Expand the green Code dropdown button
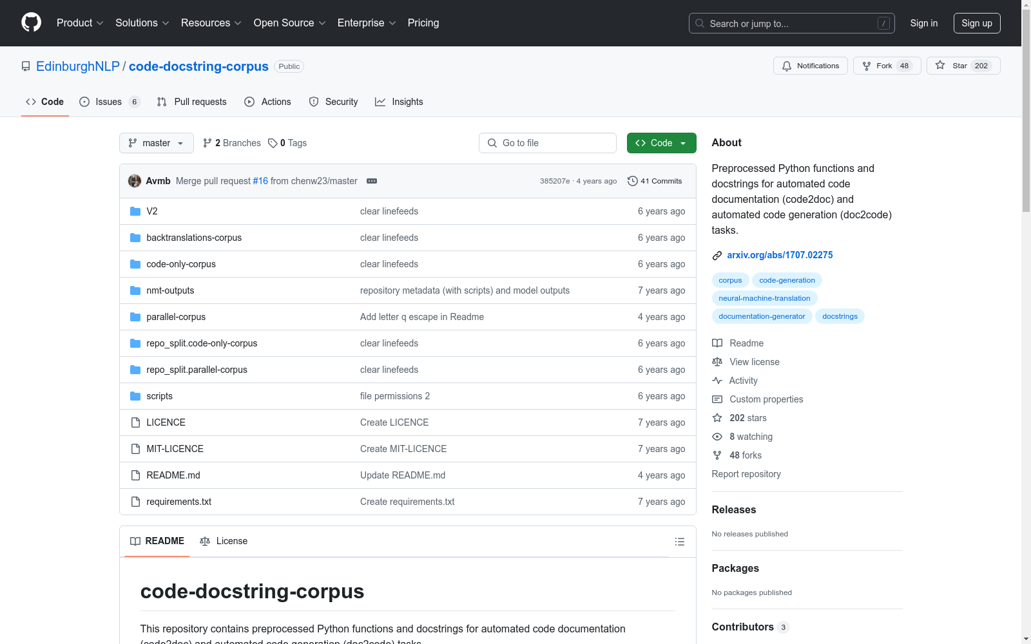 [x=662, y=143]
